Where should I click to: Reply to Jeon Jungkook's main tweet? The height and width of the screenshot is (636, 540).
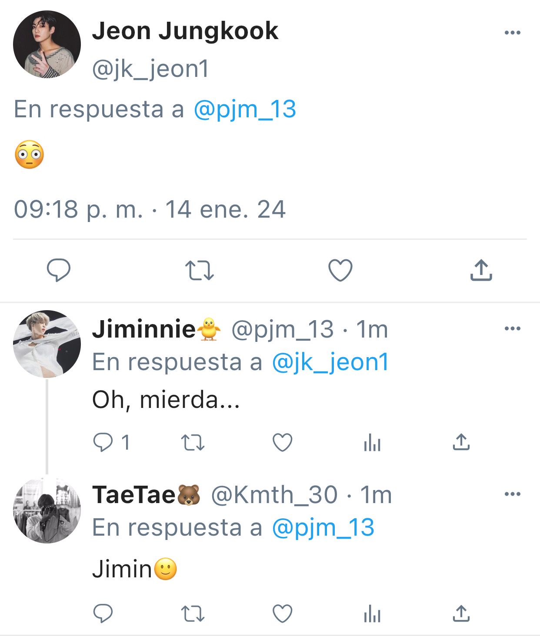(x=59, y=270)
